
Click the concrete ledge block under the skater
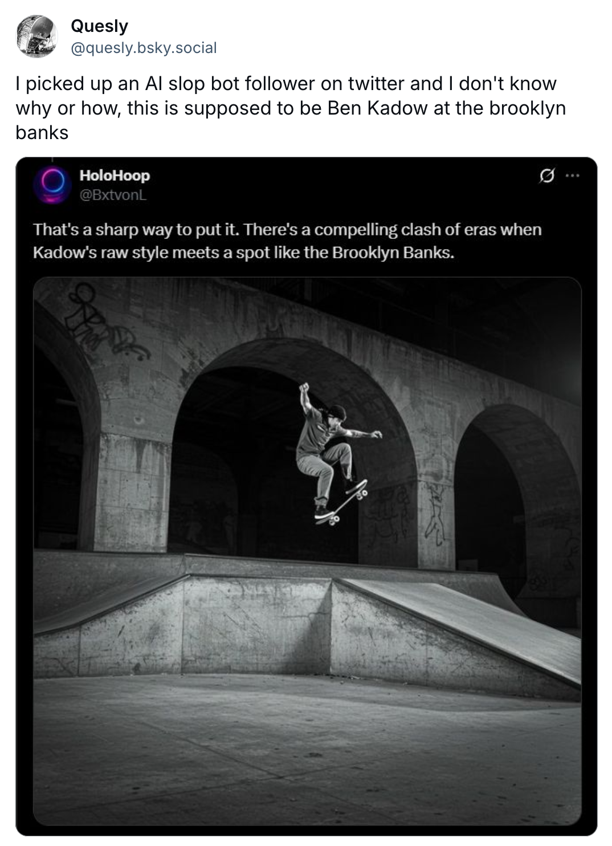[256, 624]
